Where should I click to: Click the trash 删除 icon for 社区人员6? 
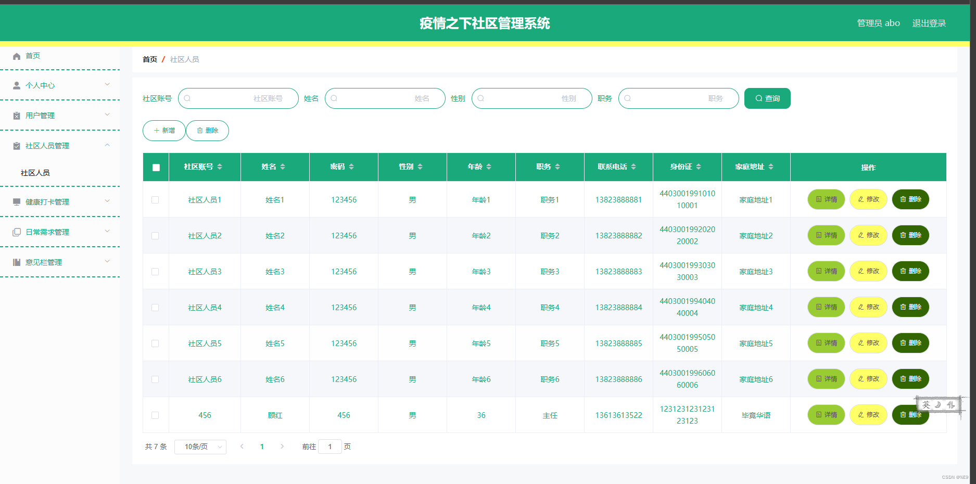point(903,379)
